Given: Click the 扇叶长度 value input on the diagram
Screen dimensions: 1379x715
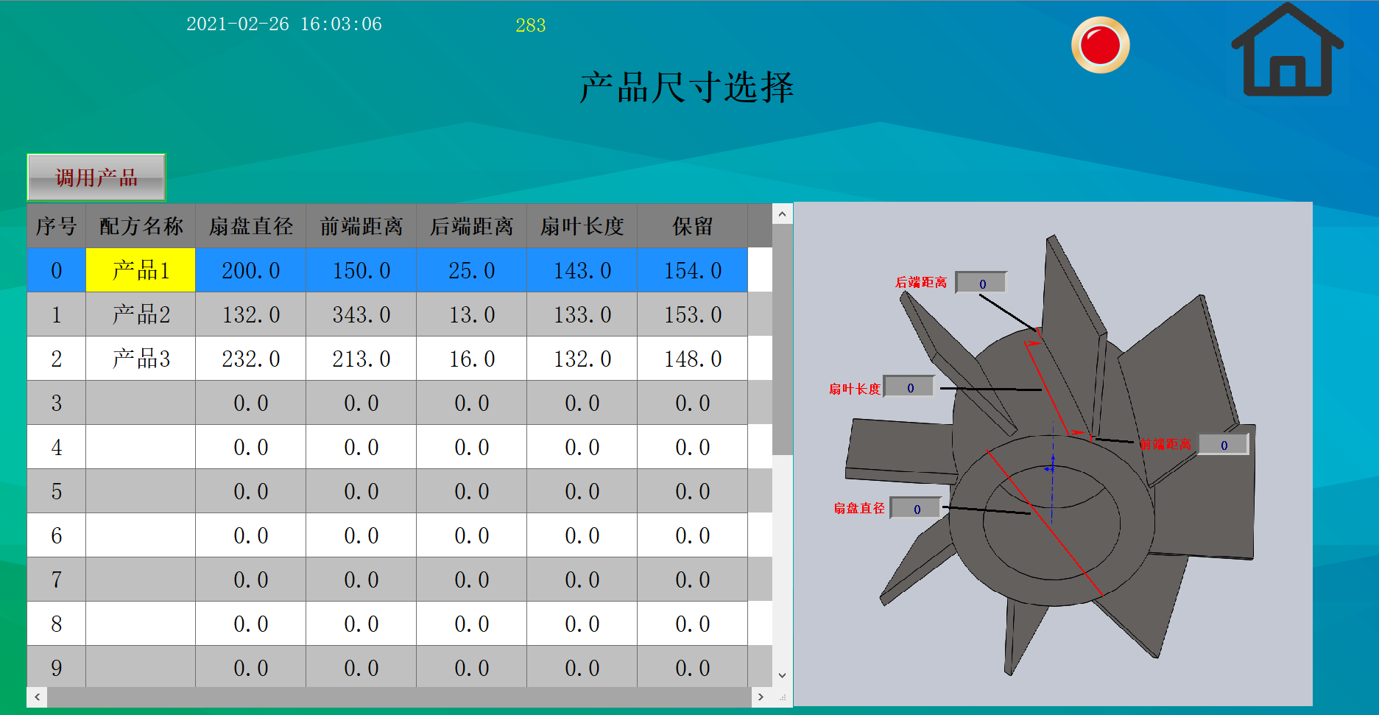Looking at the screenshot, I should tap(910, 385).
